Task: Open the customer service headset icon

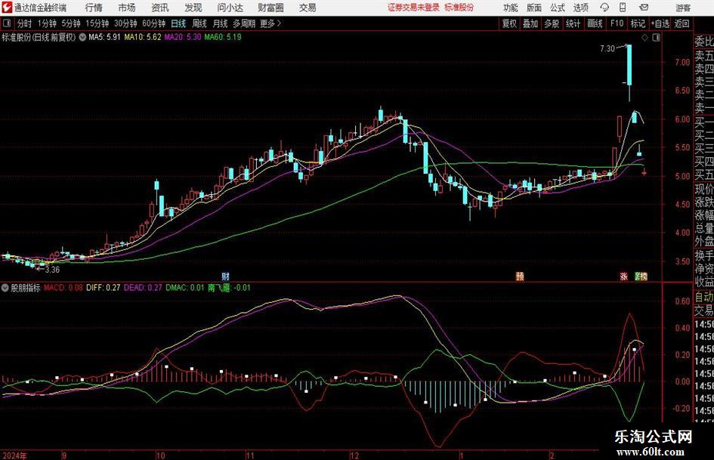Action: (604, 8)
